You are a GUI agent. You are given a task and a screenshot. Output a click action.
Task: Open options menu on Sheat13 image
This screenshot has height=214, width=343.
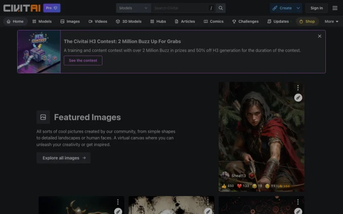coord(298,88)
